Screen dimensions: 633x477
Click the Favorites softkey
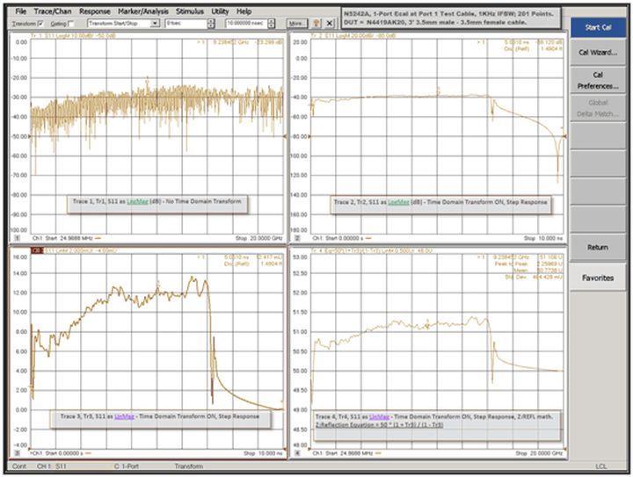point(598,278)
